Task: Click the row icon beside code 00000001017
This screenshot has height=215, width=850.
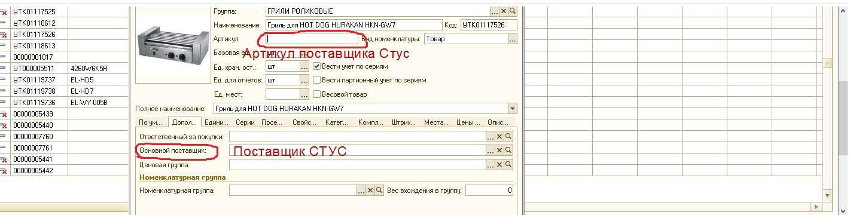Action: point(3,57)
